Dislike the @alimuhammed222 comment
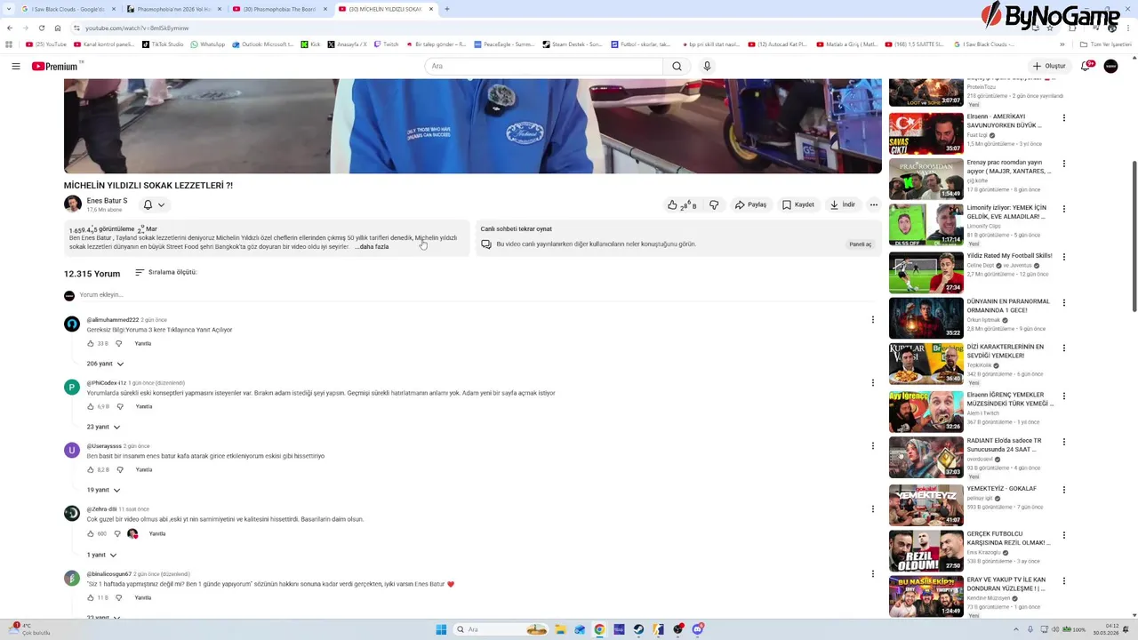This screenshot has width=1138, height=640. (x=118, y=343)
